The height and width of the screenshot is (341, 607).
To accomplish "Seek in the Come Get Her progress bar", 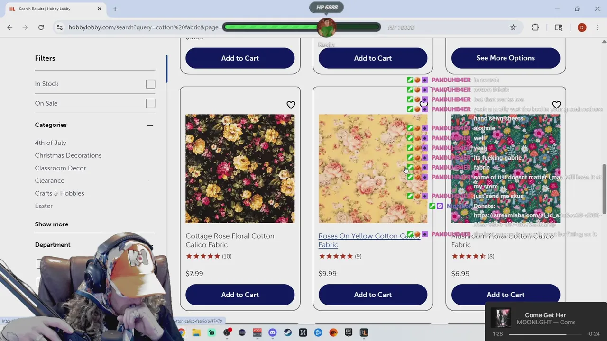I will (x=545, y=334).
